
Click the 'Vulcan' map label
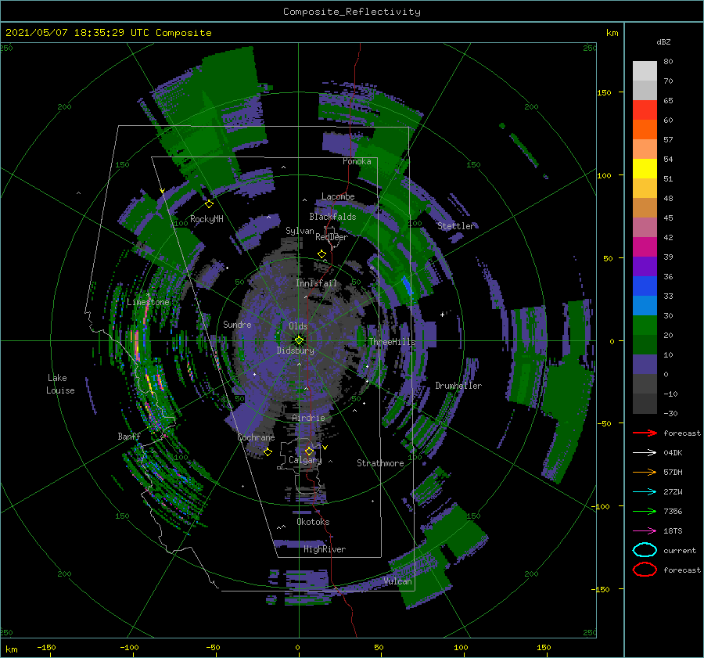(398, 581)
